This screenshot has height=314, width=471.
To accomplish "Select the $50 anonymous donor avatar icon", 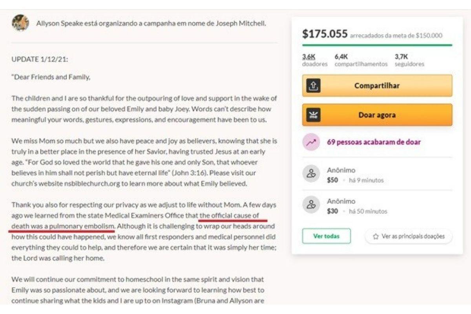I will coord(311,174).
